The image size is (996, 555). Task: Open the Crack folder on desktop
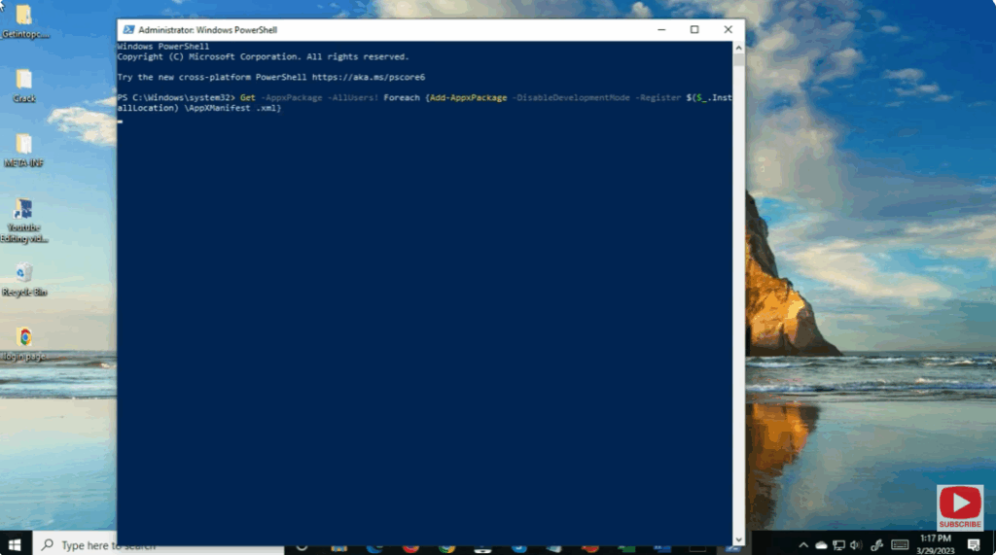(x=24, y=86)
